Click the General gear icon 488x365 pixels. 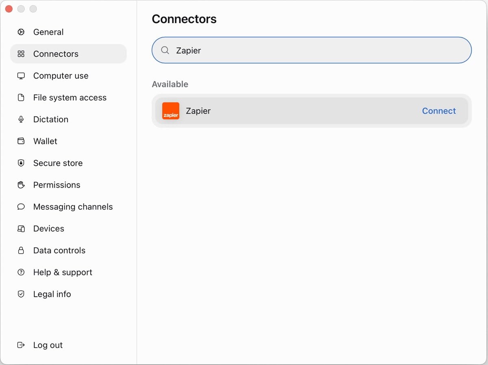tap(21, 32)
